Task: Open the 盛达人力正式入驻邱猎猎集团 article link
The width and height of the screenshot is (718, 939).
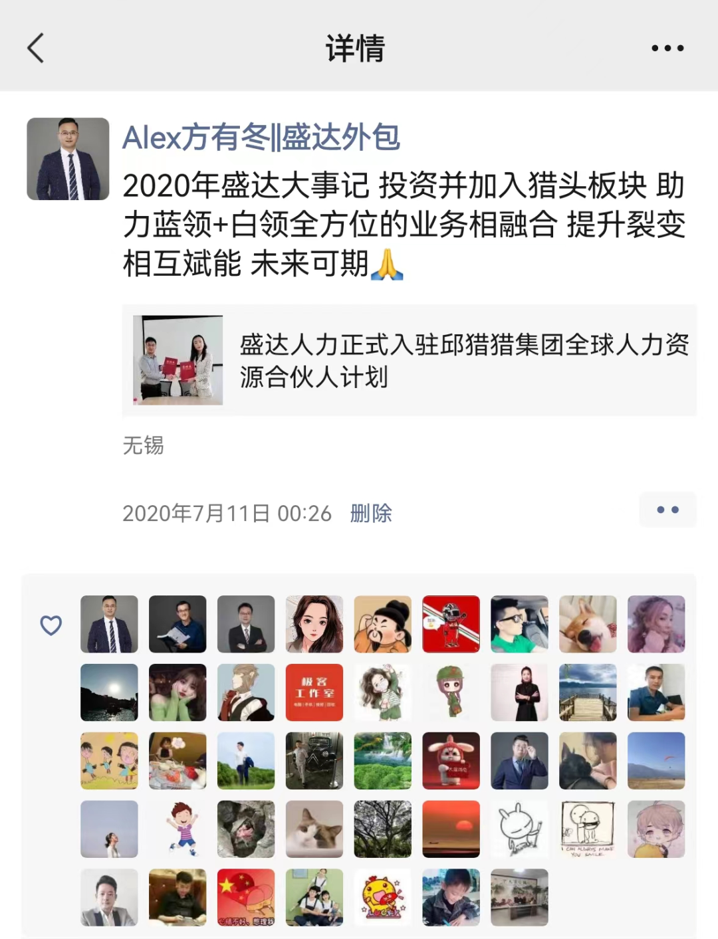Action: click(410, 360)
